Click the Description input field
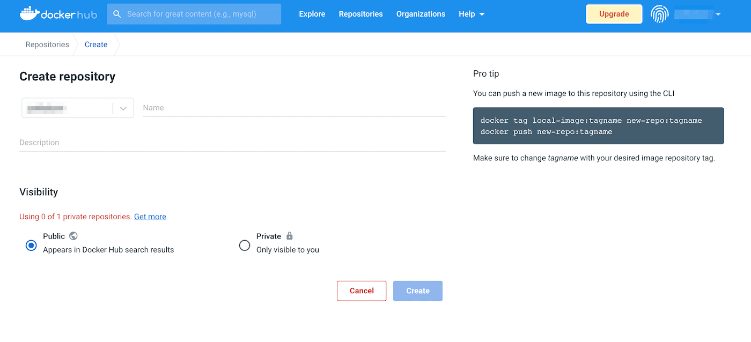This screenshot has height=342, width=751. (232, 142)
